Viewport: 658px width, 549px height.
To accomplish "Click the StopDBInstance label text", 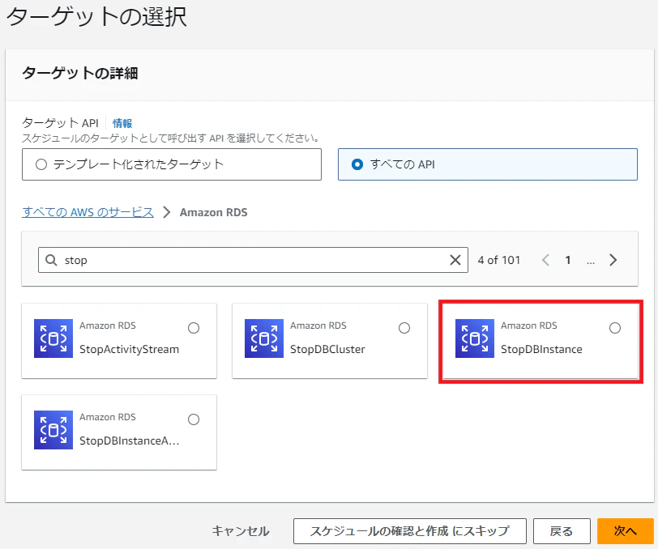I will click(541, 349).
